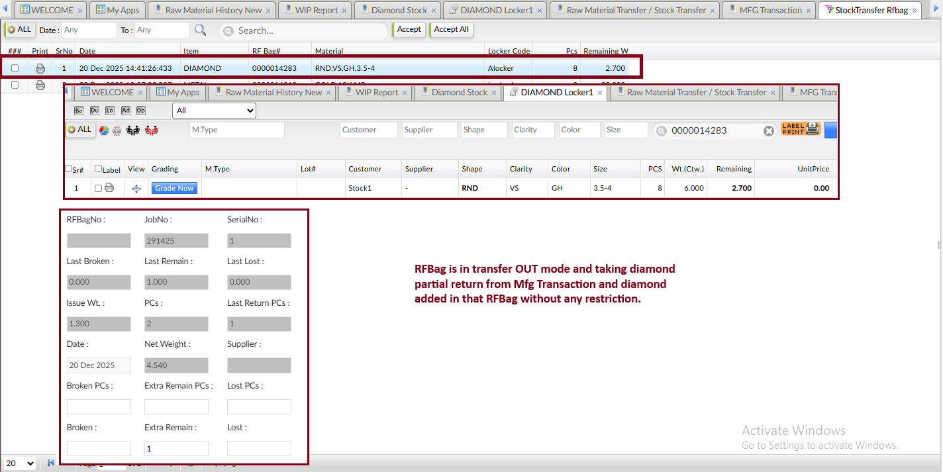Open the page size 20 dropdown
This screenshot has width=943, height=472.
[20, 463]
